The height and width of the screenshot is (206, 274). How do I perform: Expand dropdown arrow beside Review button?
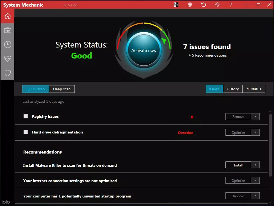coord(255,196)
